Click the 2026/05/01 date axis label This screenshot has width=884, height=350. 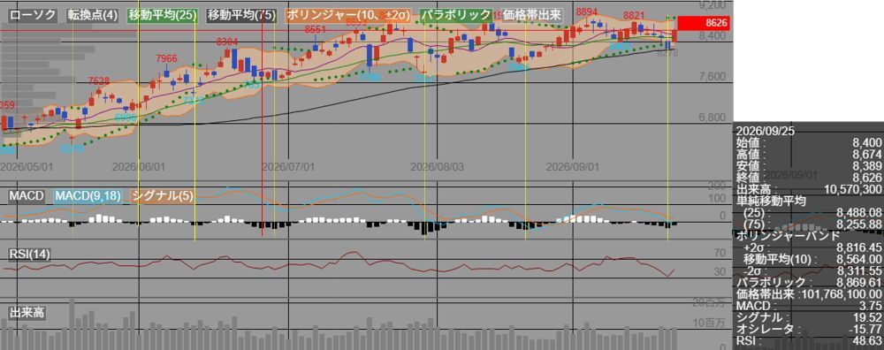click(27, 167)
